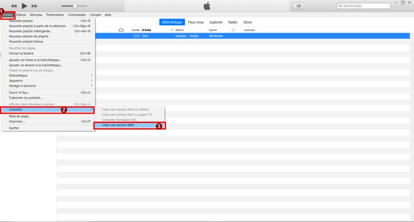Select Mise en page
This screenshot has width=414, height=222.
[x=49, y=116]
